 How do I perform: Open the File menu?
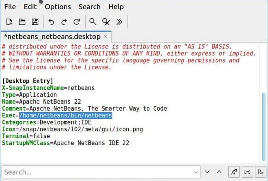pyautogui.click(x=10, y=7)
